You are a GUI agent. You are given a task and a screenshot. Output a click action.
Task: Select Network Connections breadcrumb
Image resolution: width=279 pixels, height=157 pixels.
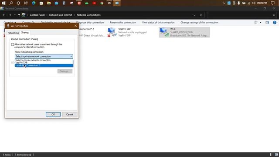[88, 15]
